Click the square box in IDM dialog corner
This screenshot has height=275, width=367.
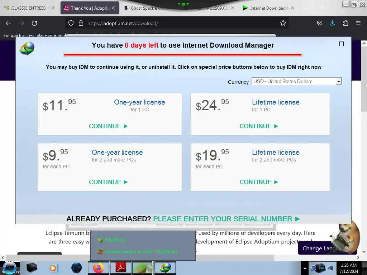pyautogui.click(x=342, y=44)
